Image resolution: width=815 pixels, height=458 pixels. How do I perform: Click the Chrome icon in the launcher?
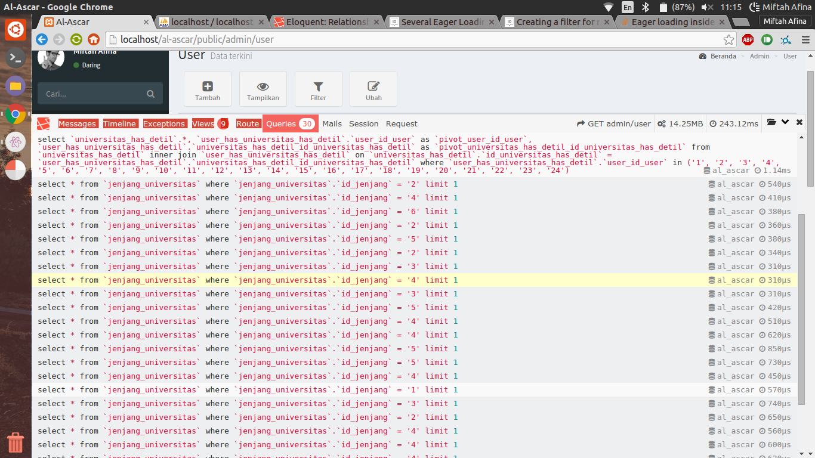(16, 114)
